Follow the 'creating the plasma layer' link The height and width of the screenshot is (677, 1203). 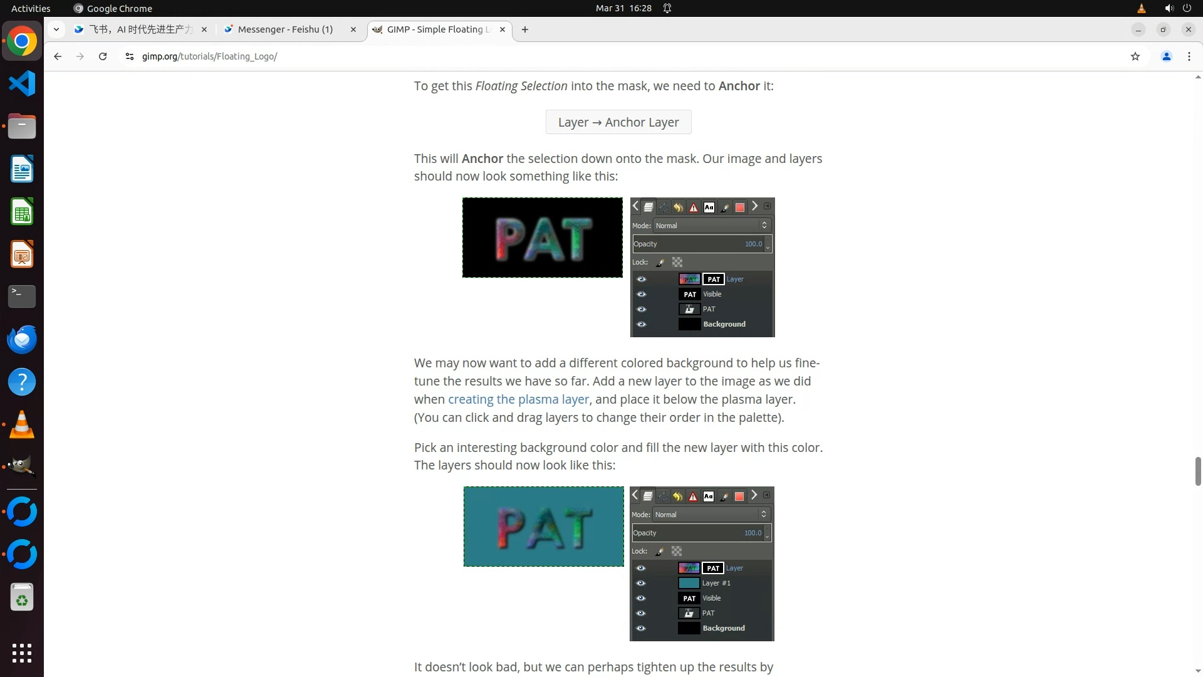point(518,399)
